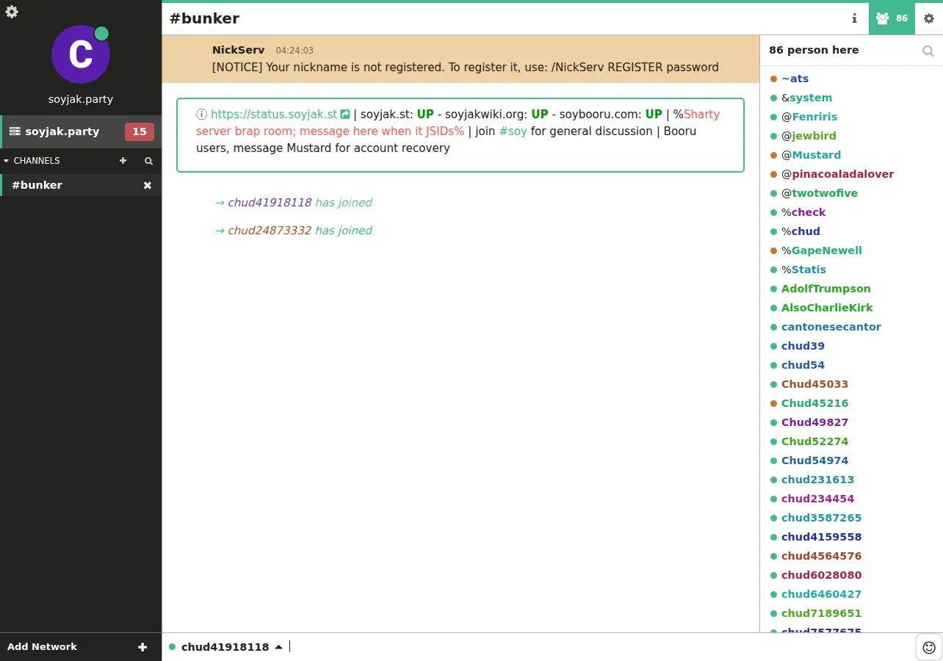The height and width of the screenshot is (661, 943).
Task: Click the soyjak.party label under avatar
Action: point(80,99)
